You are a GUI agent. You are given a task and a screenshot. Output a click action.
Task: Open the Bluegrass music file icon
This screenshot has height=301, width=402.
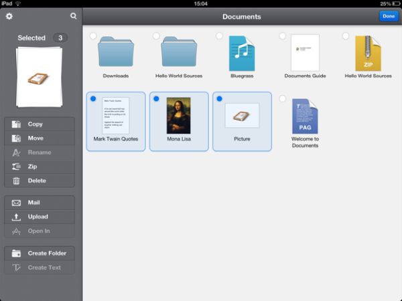242,54
